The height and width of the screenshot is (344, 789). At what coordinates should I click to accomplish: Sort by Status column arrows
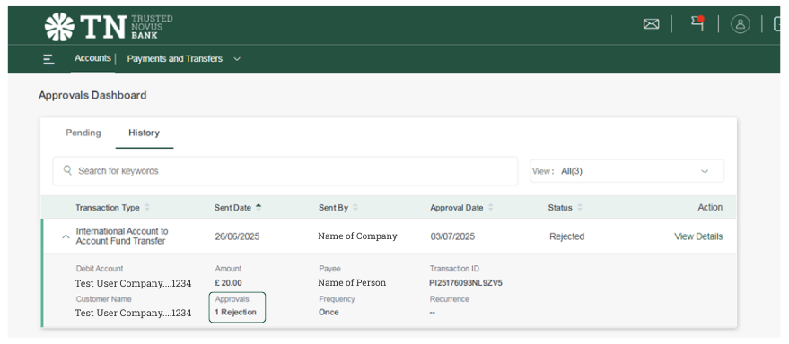(580, 208)
